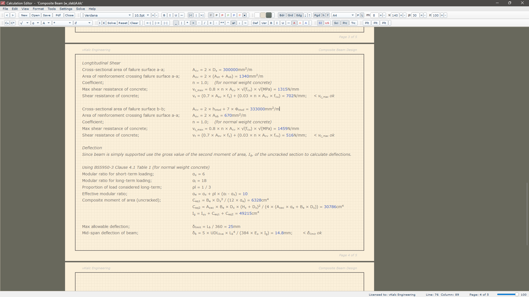Image resolution: width=529 pixels, height=297 pixels.
Task: Click the Reset button
Action: pyautogui.click(x=123, y=23)
